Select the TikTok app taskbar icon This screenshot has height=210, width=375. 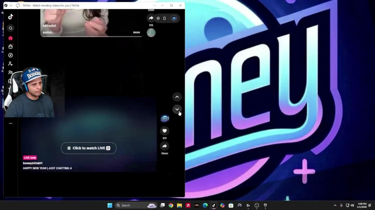coord(214,205)
